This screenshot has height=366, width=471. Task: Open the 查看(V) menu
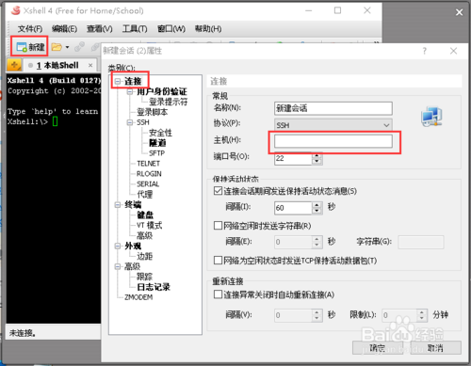coord(100,29)
